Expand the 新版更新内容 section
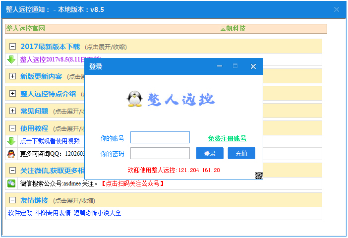This screenshot has height=238, width=348. [x=13, y=76]
